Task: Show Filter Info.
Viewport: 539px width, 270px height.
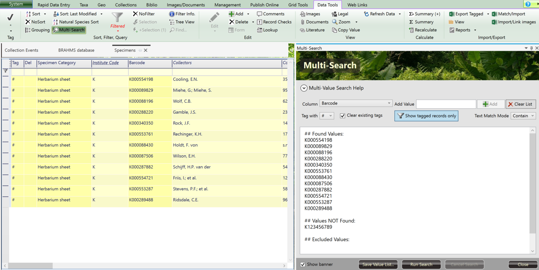Action: point(182,14)
